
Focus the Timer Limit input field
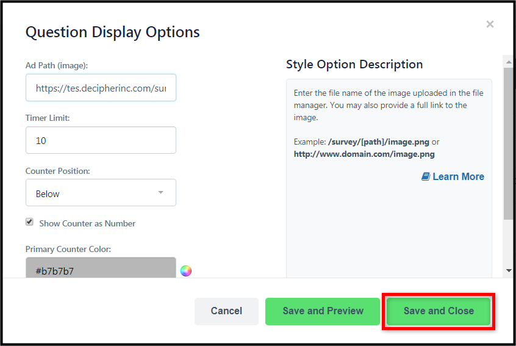(101, 140)
